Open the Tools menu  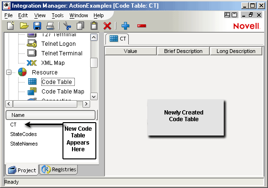click(58, 15)
